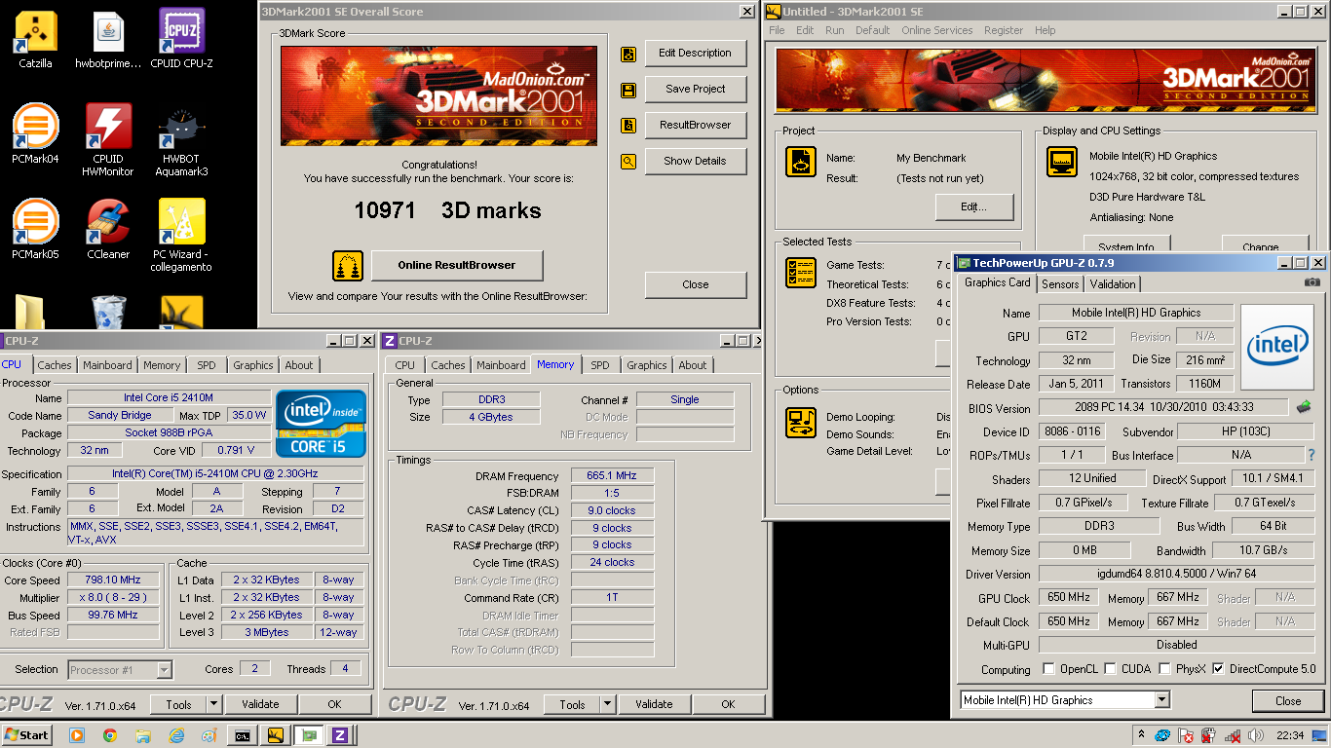The image size is (1331, 748).
Task: Click the Save Project button
Action: (696, 90)
